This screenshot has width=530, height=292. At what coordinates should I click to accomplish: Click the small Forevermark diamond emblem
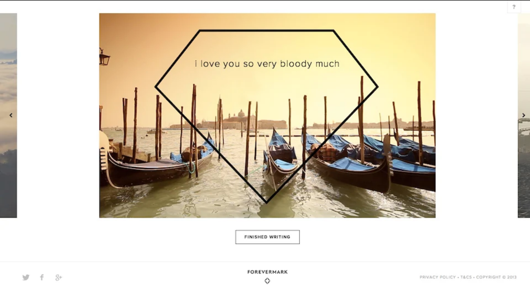pyautogui.click(x=267, y=281)
